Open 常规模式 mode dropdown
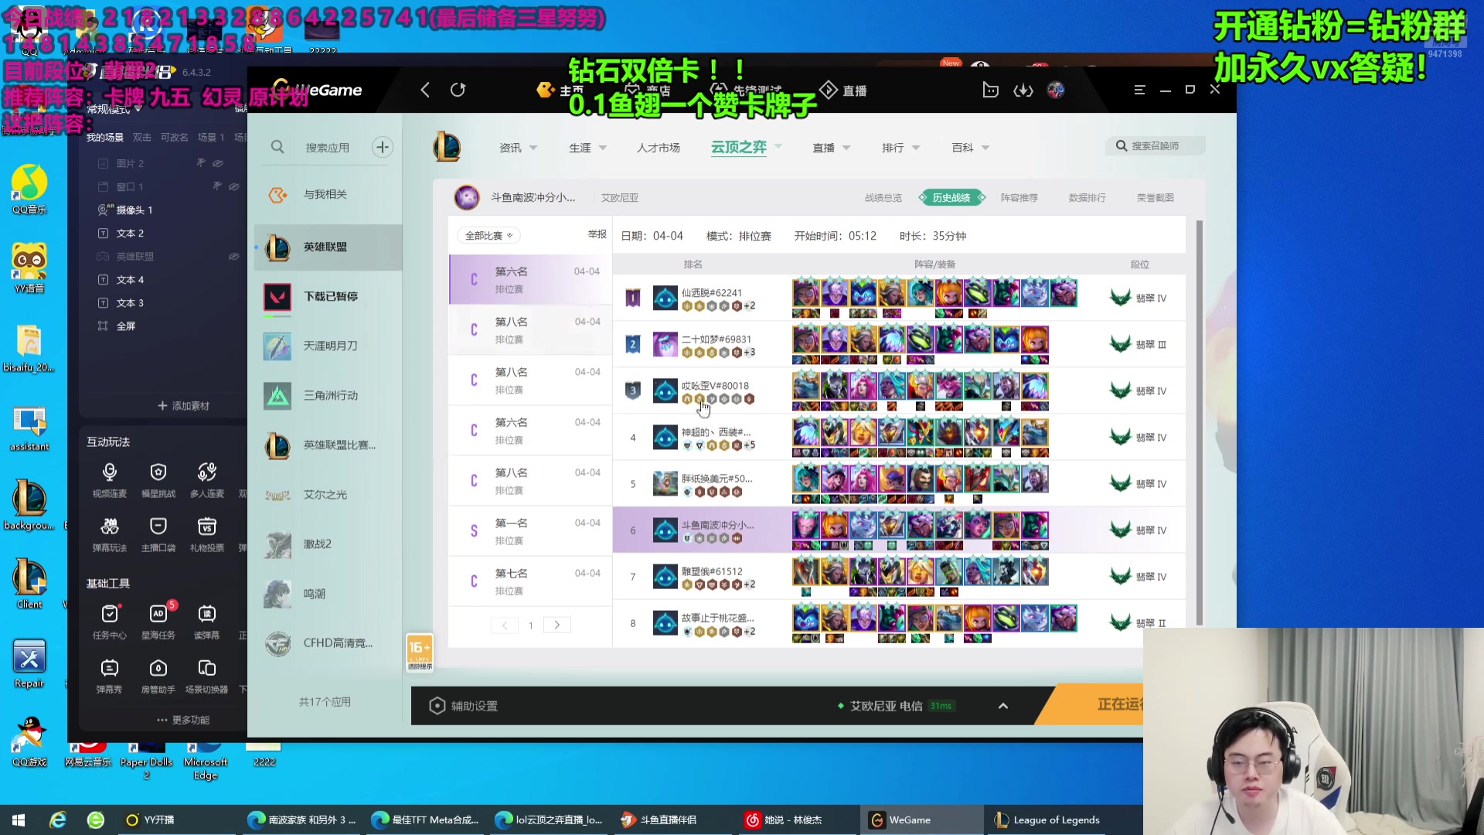Screen dimensions: 1484x835 pyautogui.click(x=114, y=109)
